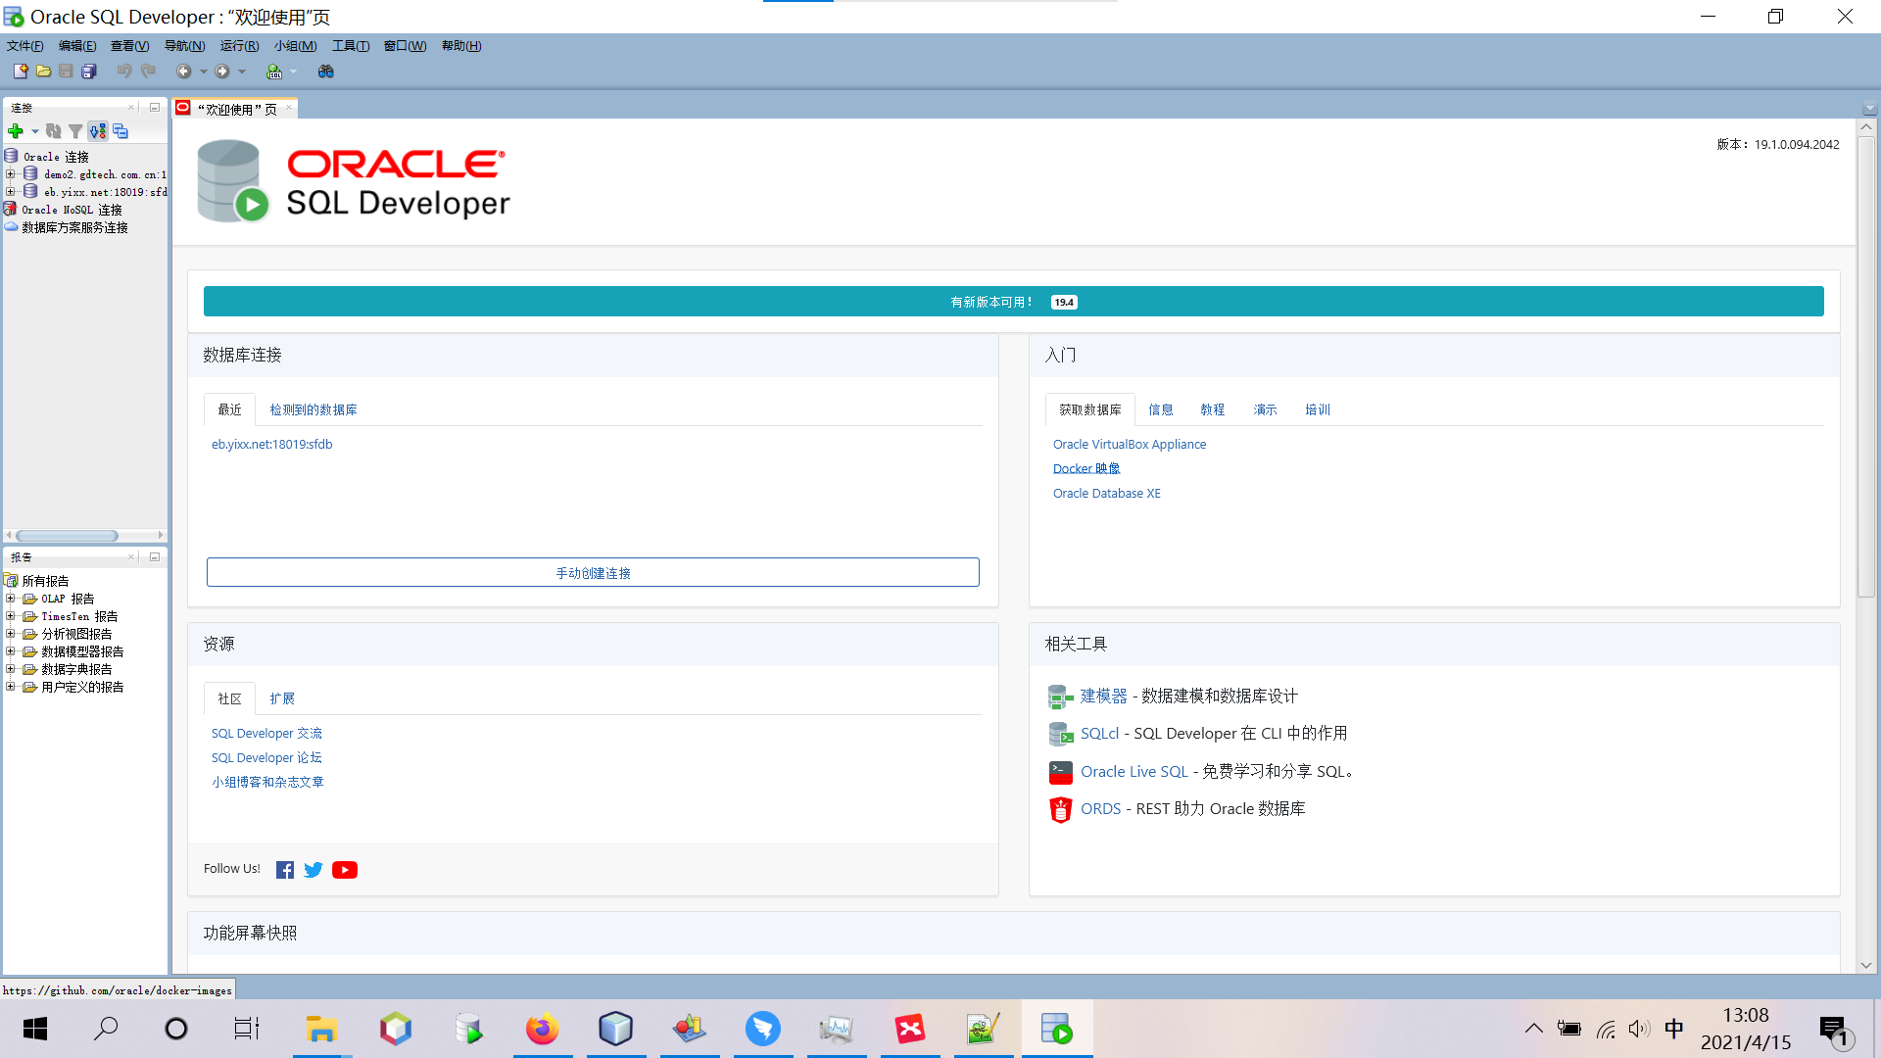This screenshot has height=1058, width=1881.
Task: Click the New file toolbar icon
Action: [20, 72]
